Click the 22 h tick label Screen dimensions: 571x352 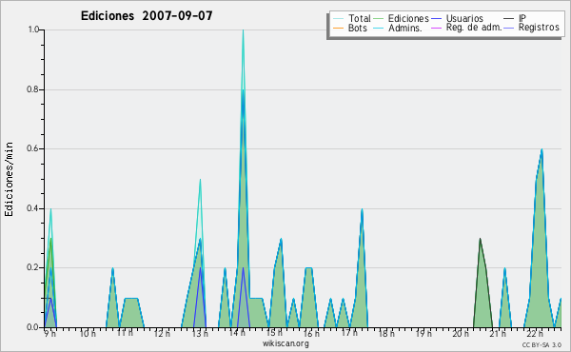coord(535,333)
